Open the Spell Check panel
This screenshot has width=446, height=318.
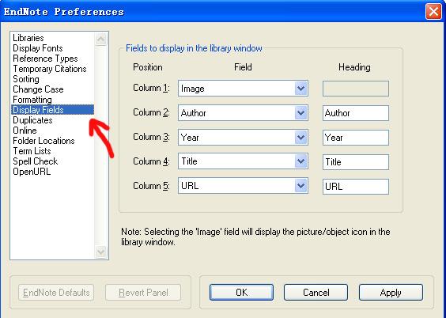[36, 161]
